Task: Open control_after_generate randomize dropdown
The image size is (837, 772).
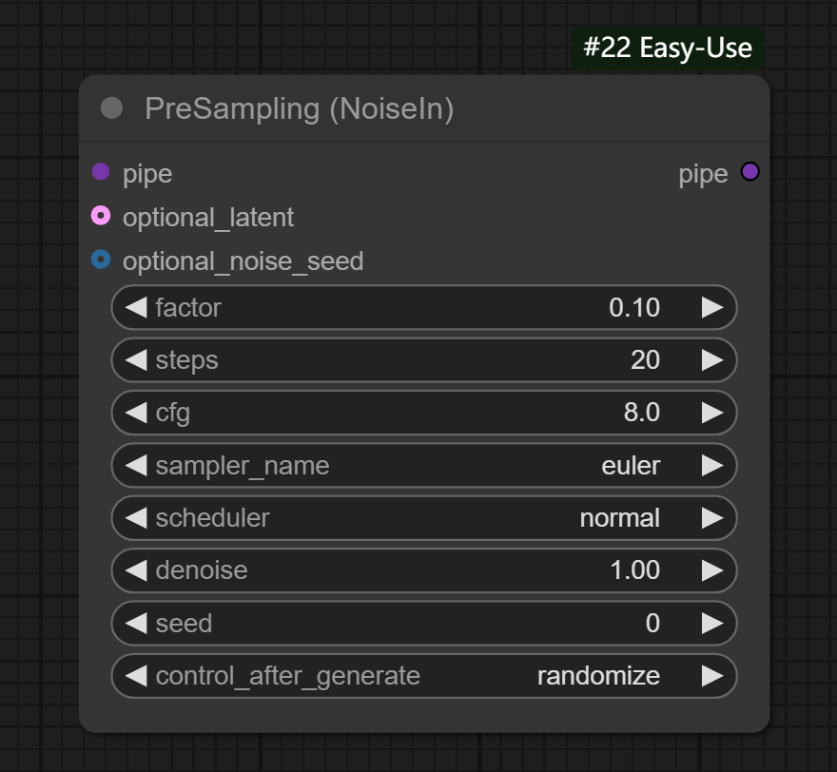Action: [x=424, y=676]
